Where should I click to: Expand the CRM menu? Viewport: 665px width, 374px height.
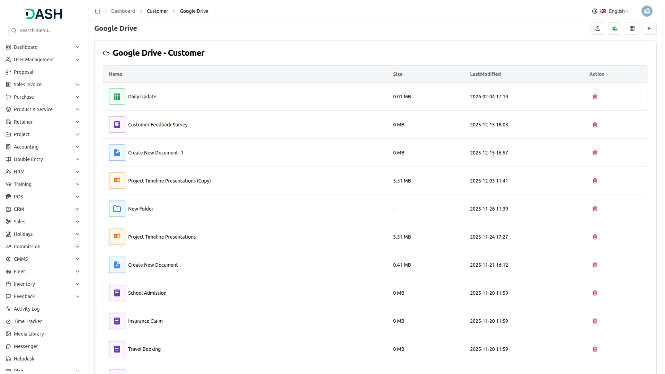tap(43, 209)
